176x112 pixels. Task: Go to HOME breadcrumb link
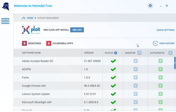(x=30, y=18)
